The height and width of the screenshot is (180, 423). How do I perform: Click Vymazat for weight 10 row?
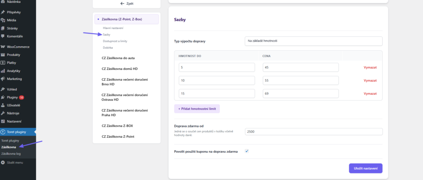pos(370,81)
